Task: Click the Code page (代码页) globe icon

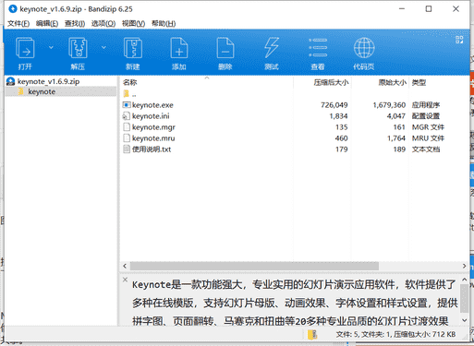Action: click(364, 48)
